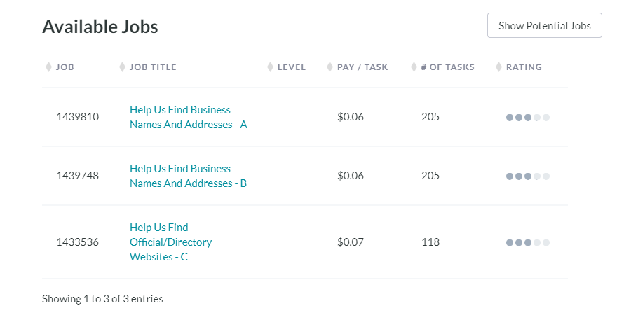Open Help Us Find Official/Directory Websites - C
Image resolution: width=631 pixels, height=320 pixels.
click(170, 242)
